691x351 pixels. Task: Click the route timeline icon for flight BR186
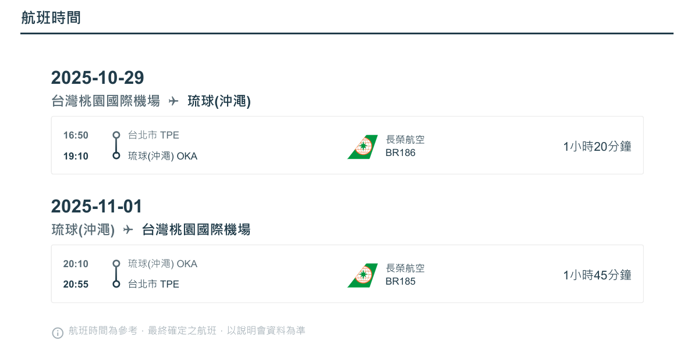[x=116, y=146]
